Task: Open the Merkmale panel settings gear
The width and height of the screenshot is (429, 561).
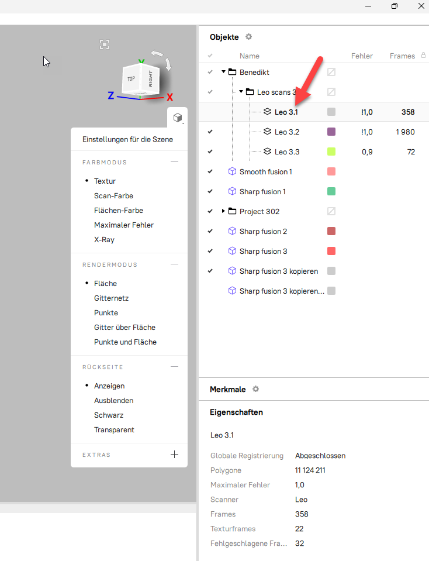Action: pos(255,389)
